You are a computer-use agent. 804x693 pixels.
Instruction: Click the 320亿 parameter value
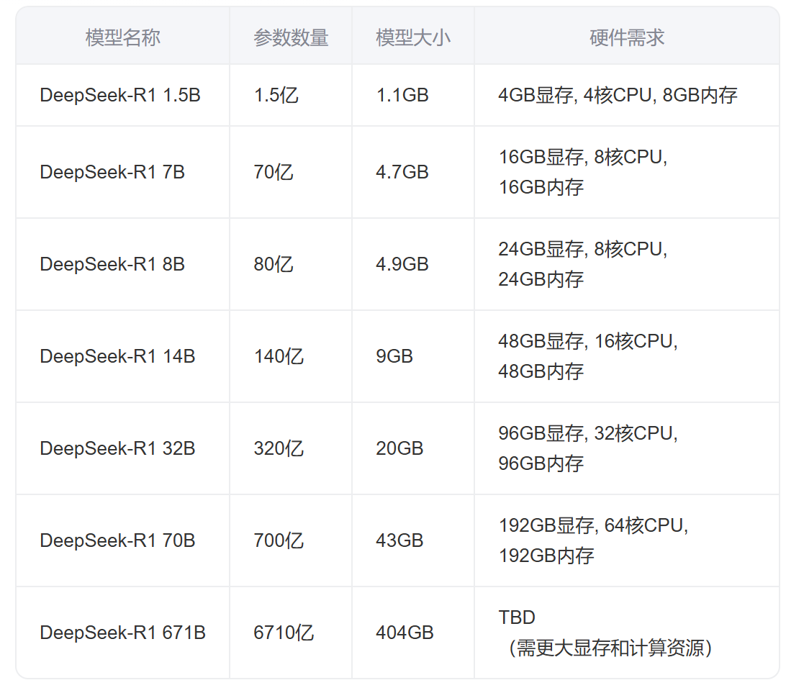pos(279,448)
